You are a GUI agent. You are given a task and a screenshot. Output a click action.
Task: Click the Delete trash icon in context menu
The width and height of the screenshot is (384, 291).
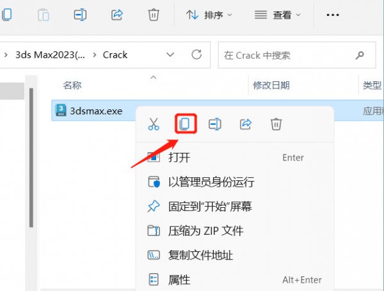click(x=276, y=124)
